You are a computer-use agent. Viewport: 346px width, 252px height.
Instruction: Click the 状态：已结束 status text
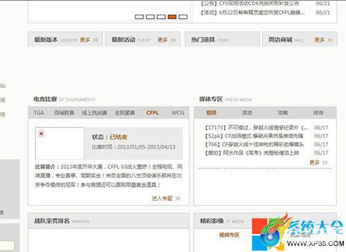[x=109, y=137]
